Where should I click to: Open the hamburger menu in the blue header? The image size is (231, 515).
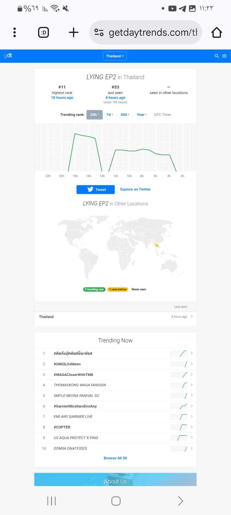pyautogui.click(x=224, y=56)
